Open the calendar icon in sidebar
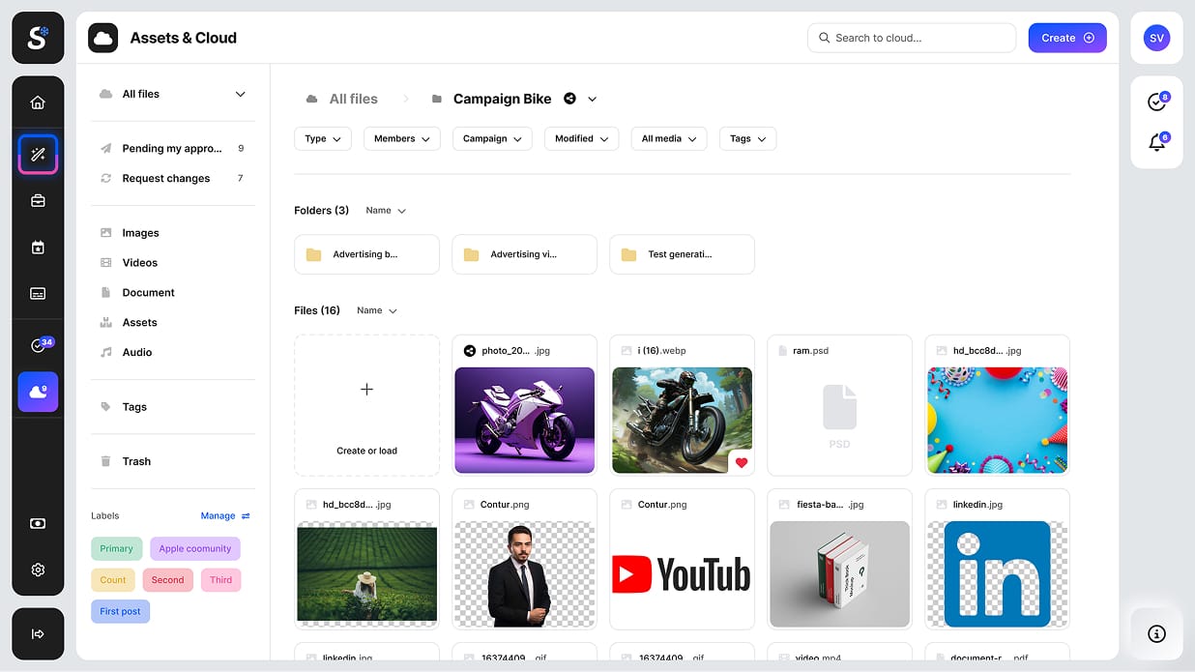The width and height of the screenshot is (1195, 672). tap(38, 248)
